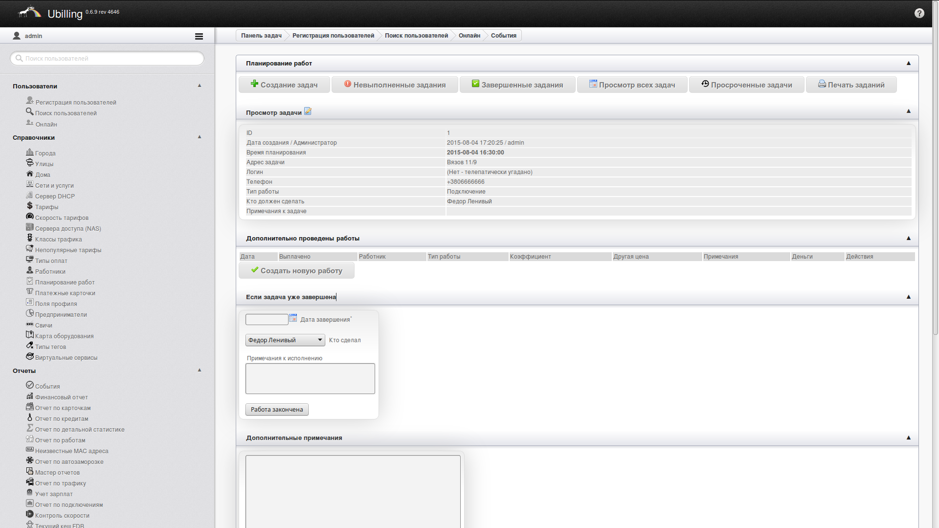Click the help question mark icon
This screenshot has width=939, height=528.
(x=919, y=13)
